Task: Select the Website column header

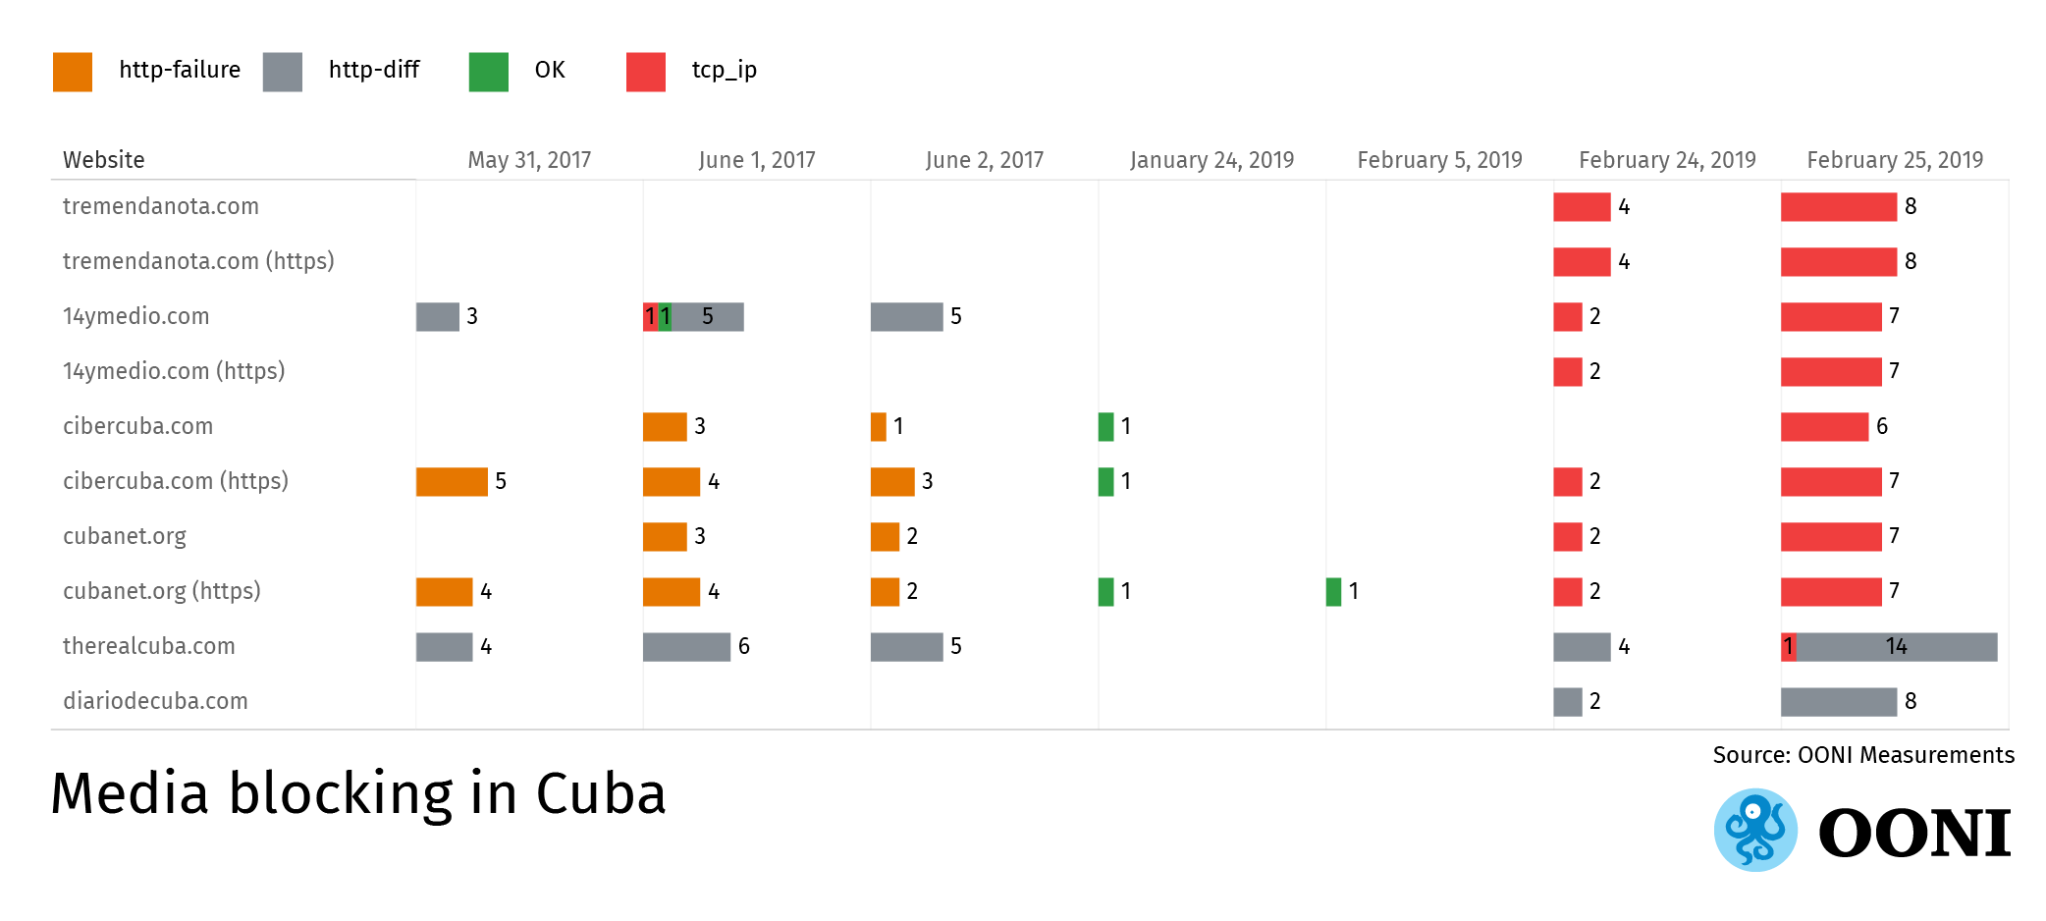Action: 104,160
